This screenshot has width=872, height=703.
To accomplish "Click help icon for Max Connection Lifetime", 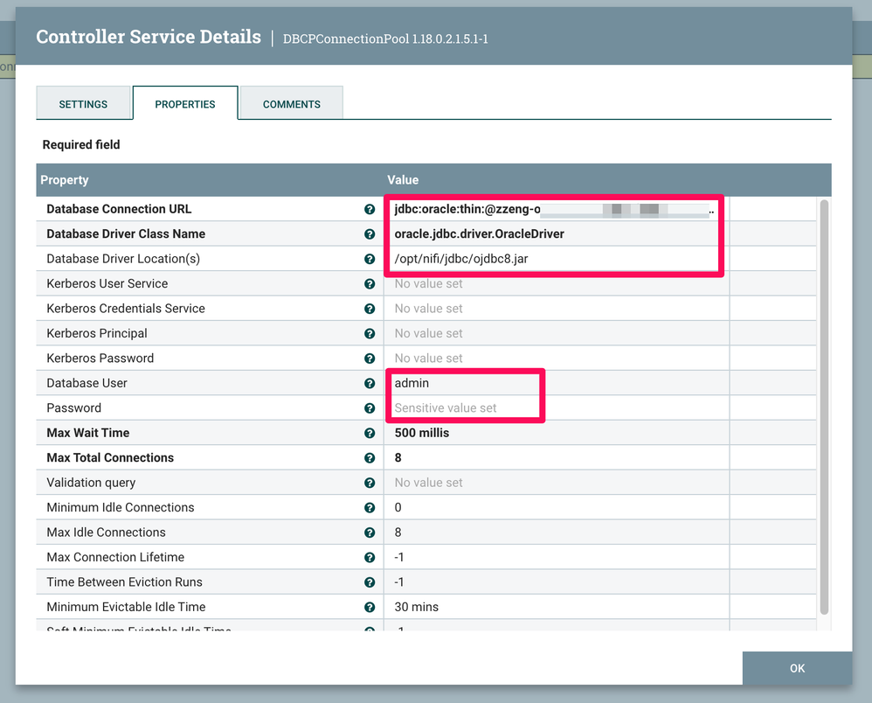I will click(x=370, y=558).
